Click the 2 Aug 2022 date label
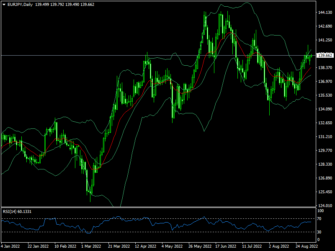The width and height of the screenshot is (335, 251). coord(279,246)
